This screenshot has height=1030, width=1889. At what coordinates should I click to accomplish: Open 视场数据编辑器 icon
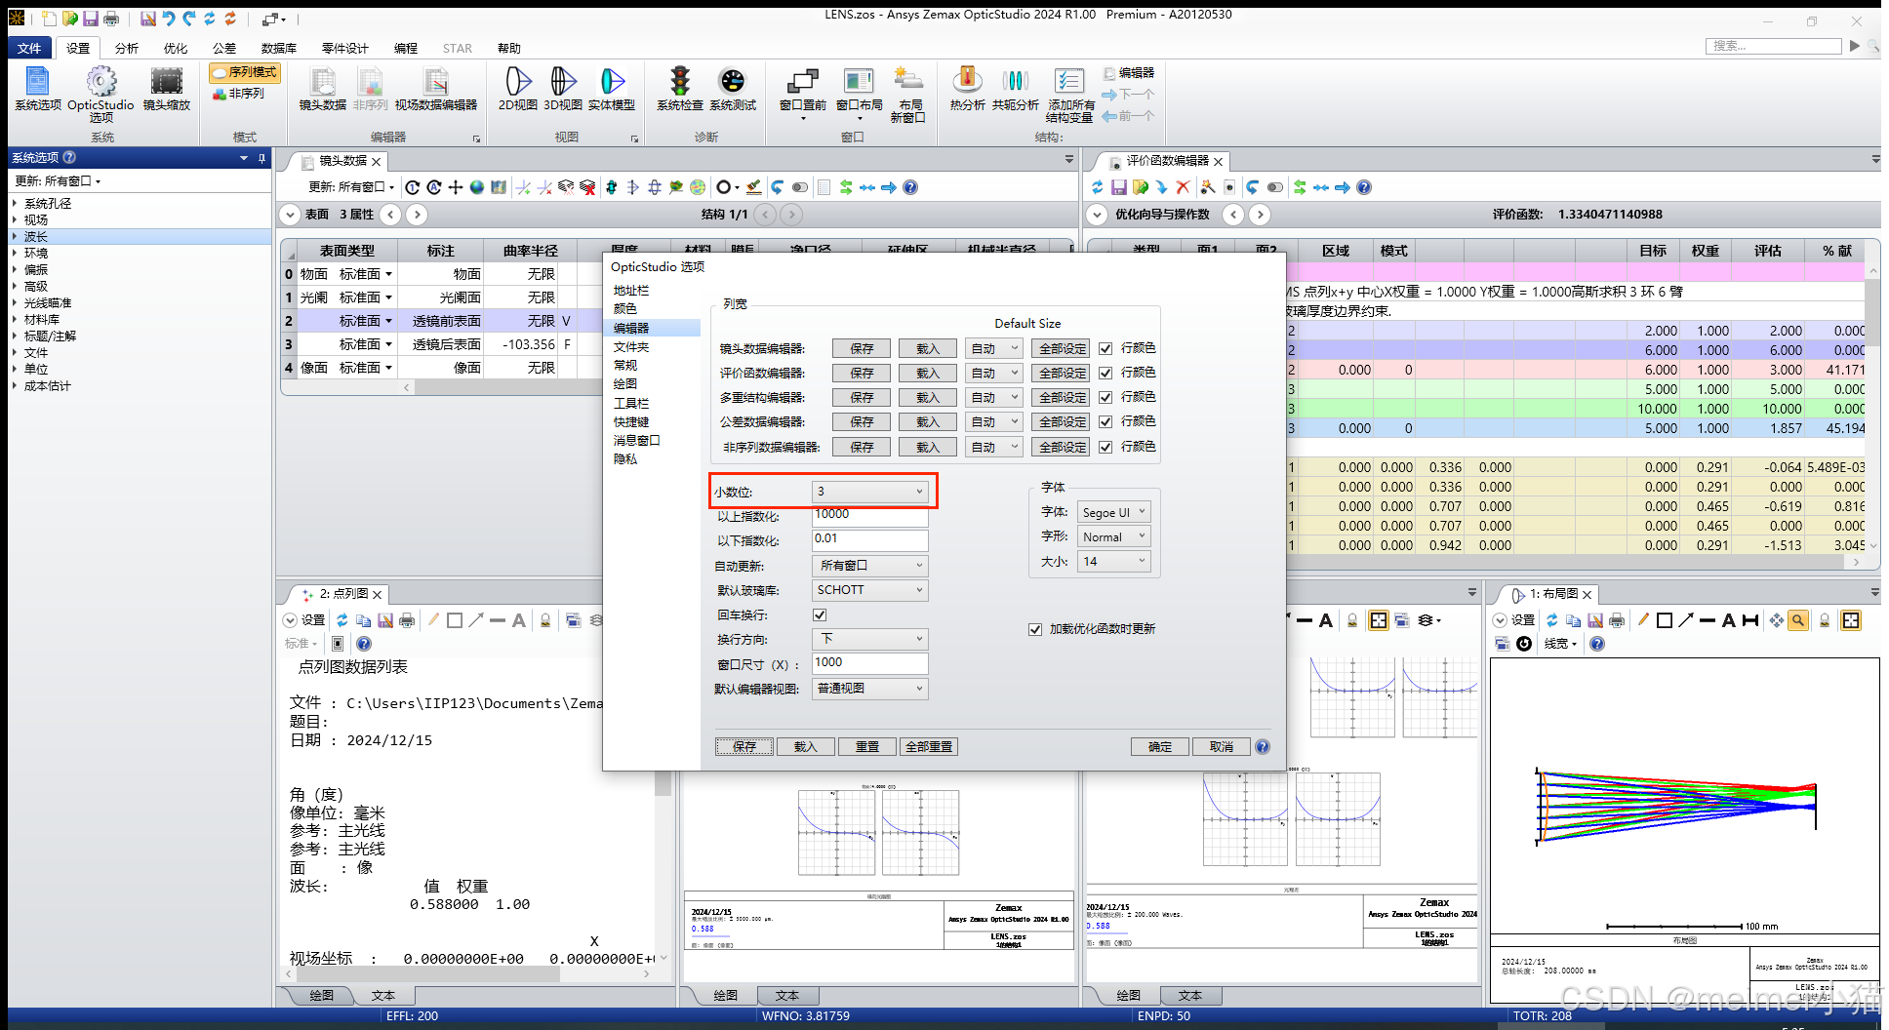[436, 89]
